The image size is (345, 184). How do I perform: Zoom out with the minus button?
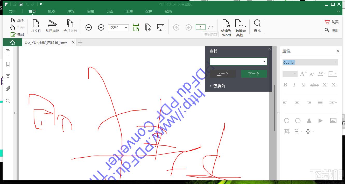[89, 27]
